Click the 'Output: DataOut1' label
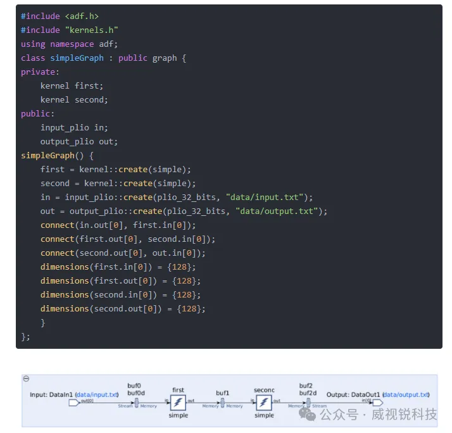 pyautogui.click(x=353, y=394)
